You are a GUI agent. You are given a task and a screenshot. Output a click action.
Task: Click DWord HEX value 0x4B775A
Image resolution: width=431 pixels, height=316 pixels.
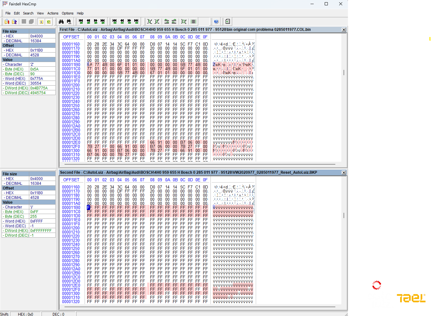[x=42, y=88]
